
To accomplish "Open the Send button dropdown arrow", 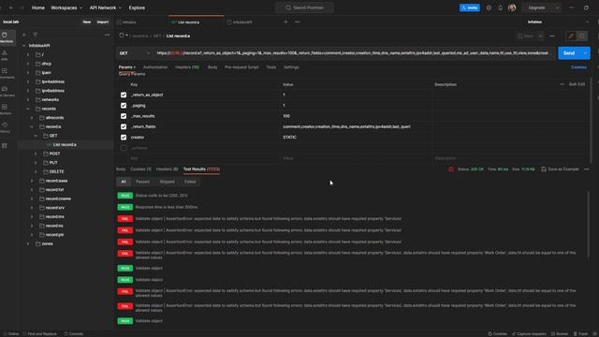I will (x=585, y=53).
